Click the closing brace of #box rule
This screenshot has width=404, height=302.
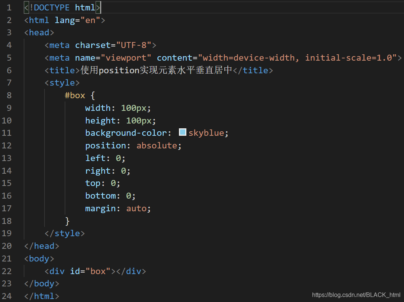pyautogui.click(x=67, y=221)
